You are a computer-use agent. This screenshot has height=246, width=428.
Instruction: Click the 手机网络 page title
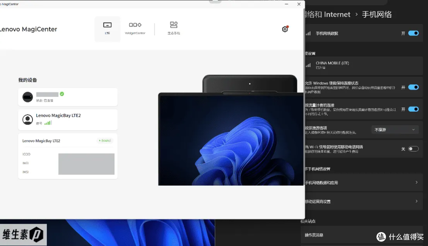click(377, 15)
